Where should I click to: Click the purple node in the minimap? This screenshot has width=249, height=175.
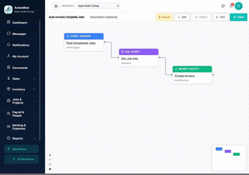228,151
